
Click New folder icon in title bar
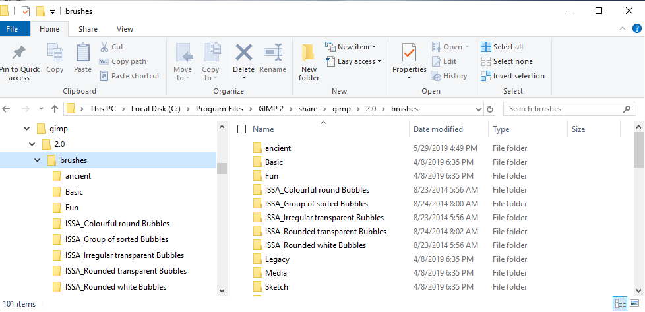click(40, 11)
